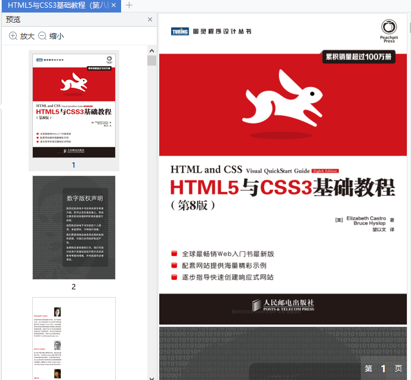Close the 预览 preview panel
Image resolution: width=411 pixels, height=380 pixels.
[150, 20]
